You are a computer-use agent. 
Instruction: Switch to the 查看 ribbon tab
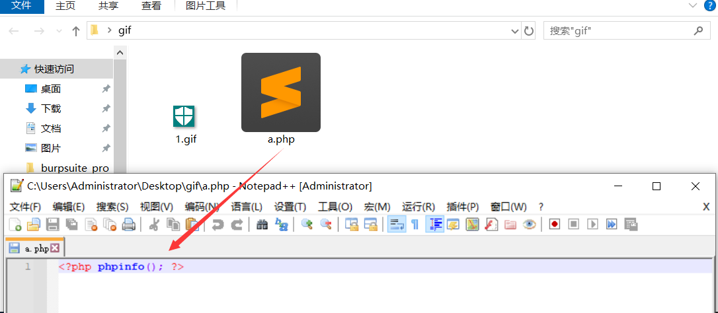tap(153, 6)
